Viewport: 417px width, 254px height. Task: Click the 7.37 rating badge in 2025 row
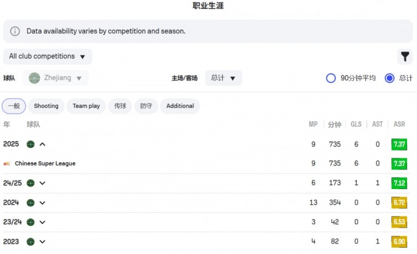[399, 145]
